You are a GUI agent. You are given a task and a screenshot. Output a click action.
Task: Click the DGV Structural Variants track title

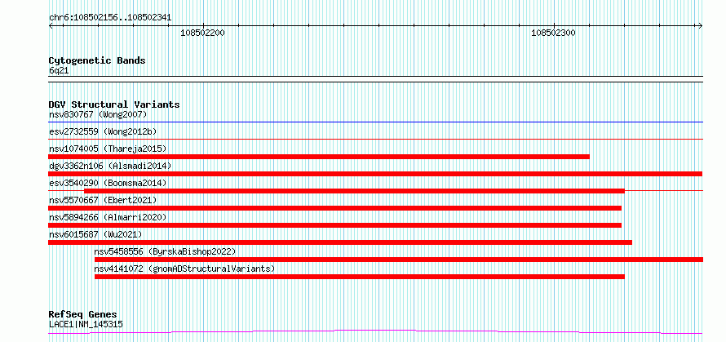[x=114, y=104]
